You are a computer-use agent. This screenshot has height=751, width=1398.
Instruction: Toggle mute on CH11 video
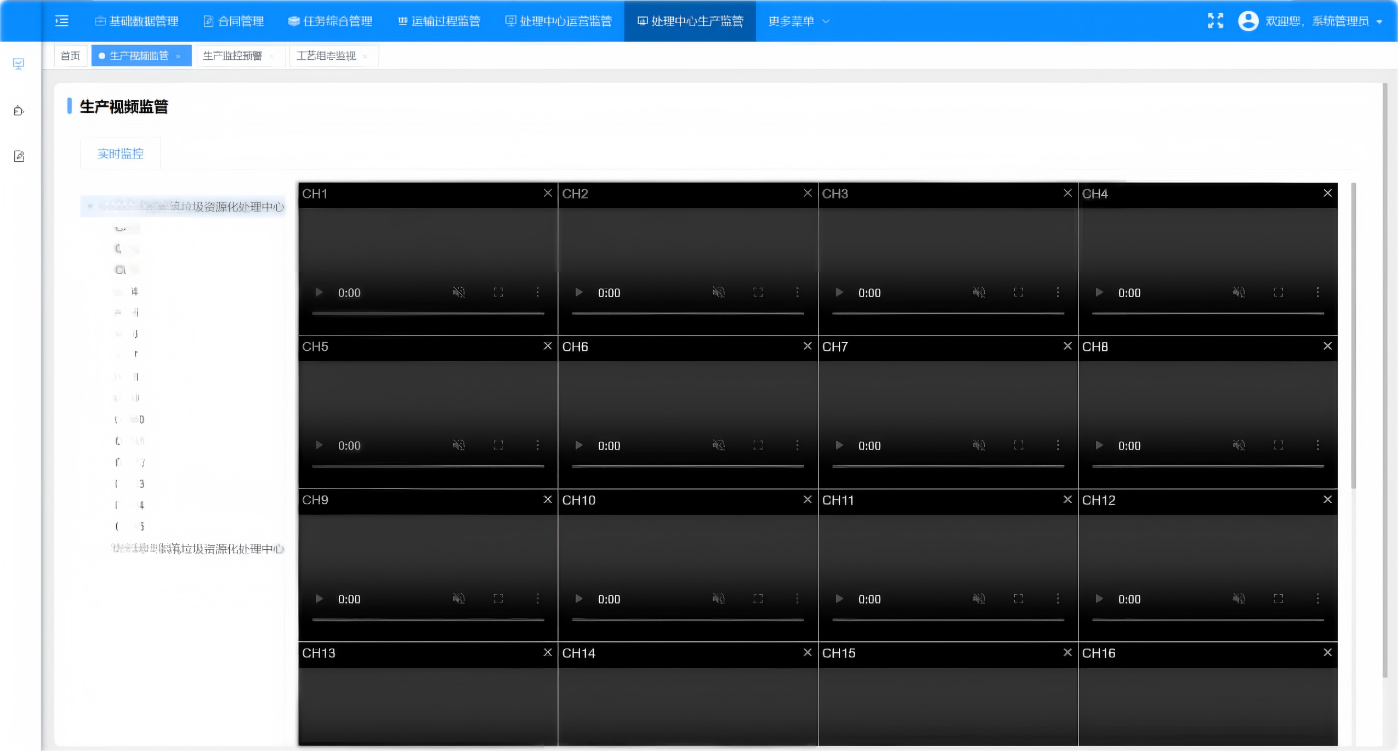(x=979, y=599)
